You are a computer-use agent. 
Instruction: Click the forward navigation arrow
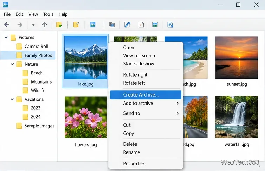[x=20, y=25]
